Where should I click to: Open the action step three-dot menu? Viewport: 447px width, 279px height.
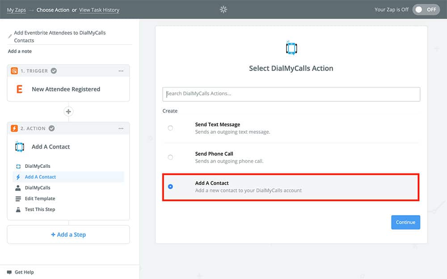click(x=121, y=129)
